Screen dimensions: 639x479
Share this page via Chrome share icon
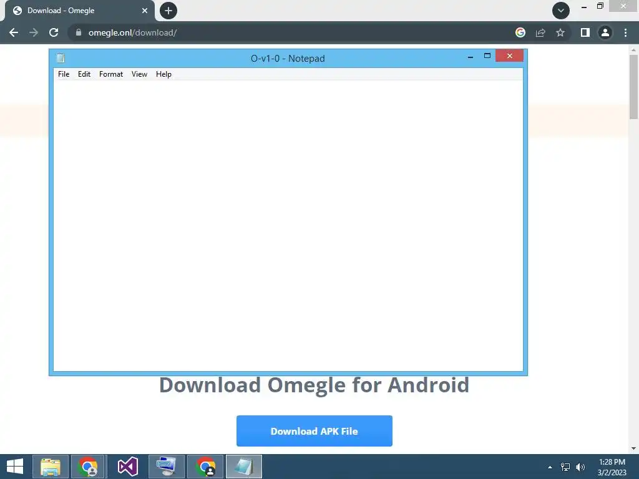point(540,32)
